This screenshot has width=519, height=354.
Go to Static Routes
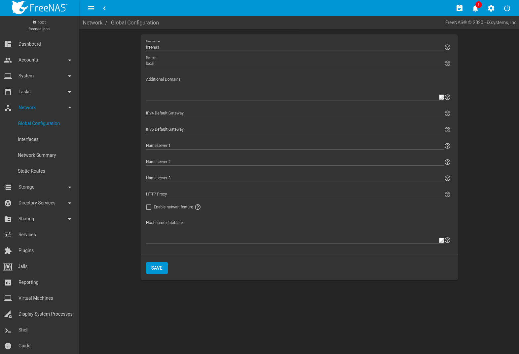point(31,171)
